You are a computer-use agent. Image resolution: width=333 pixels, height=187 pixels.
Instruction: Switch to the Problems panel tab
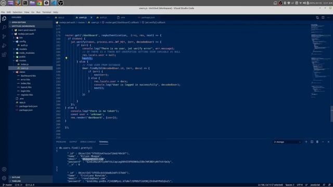[61, 142]
